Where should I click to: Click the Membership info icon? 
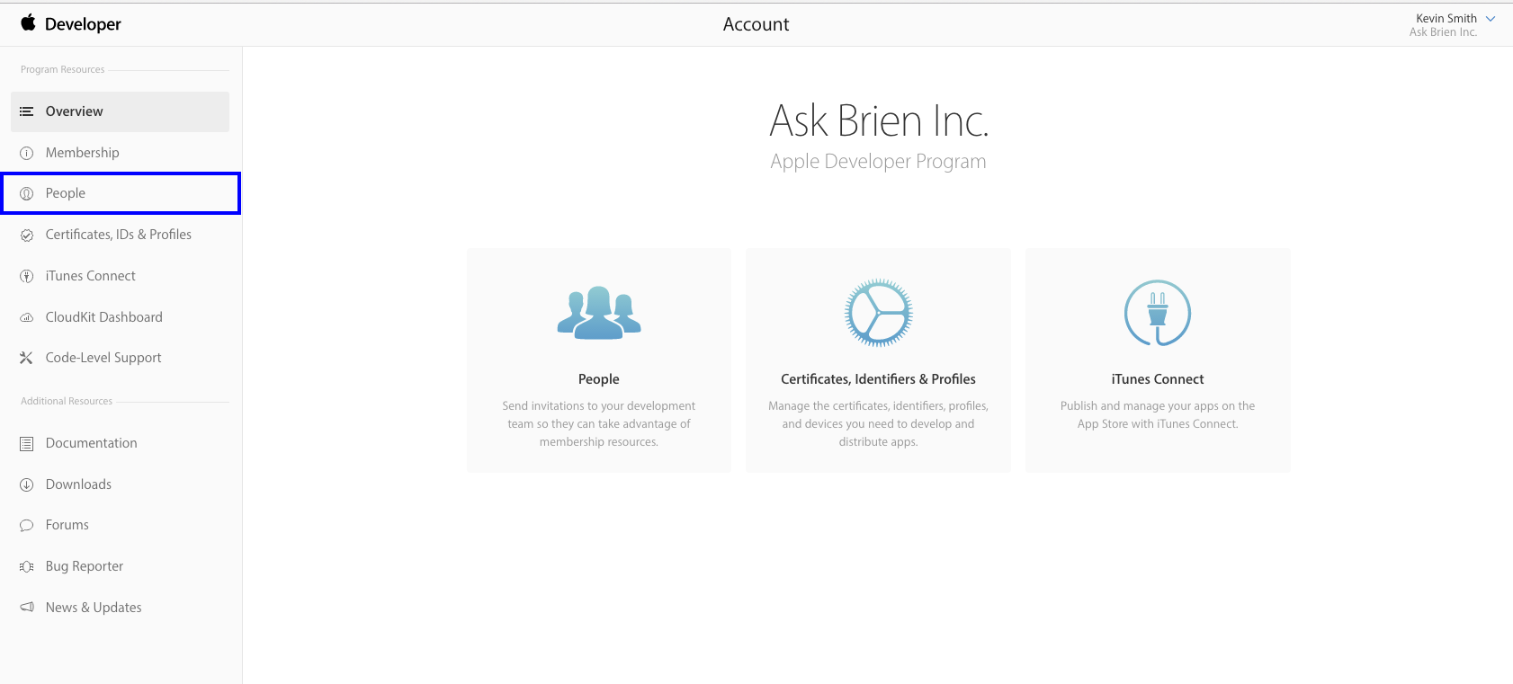[27, 153]
